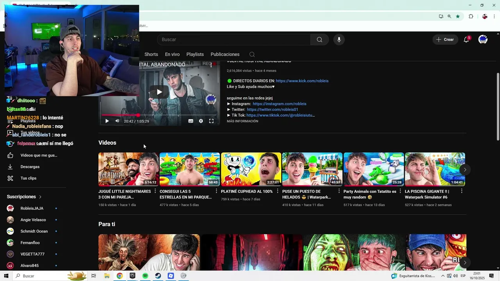Click the Chrome bookmark star icon
This screenshot has height=281, width=500.
click(x=458, y=16)
